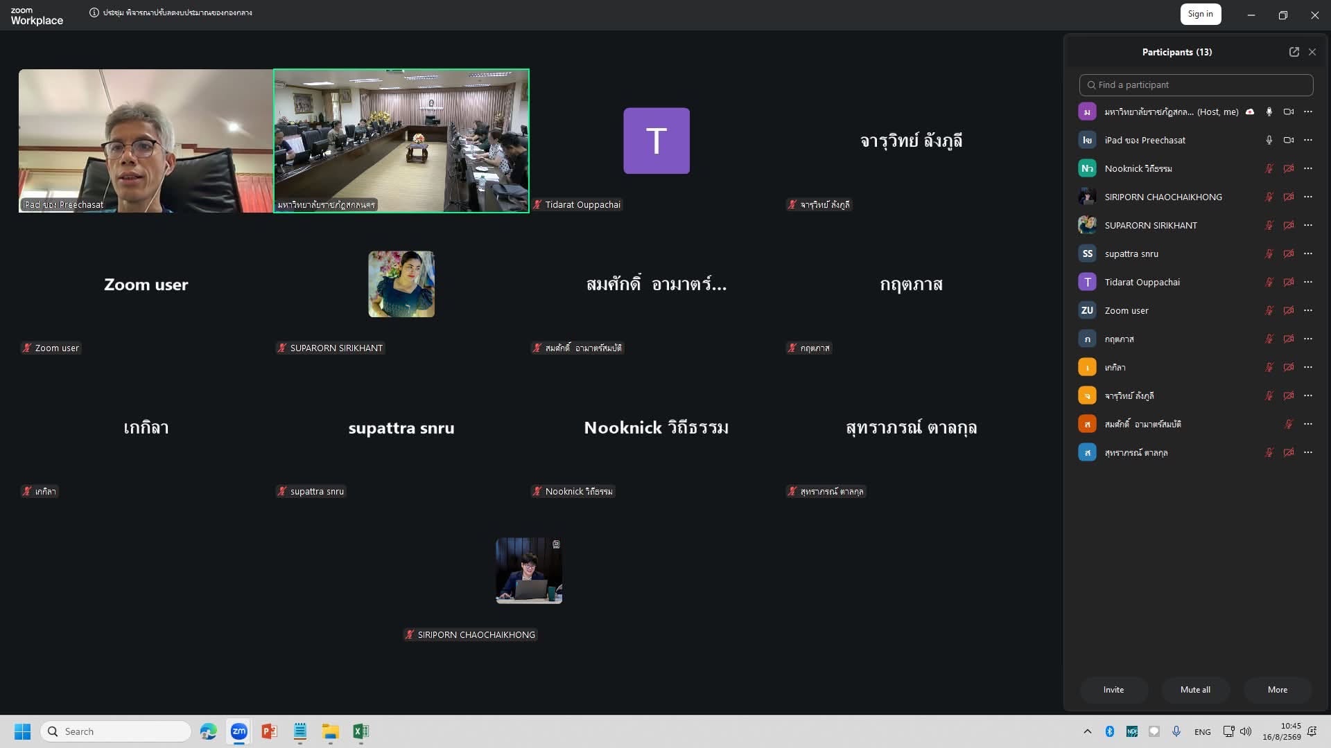Select the iPad Preechasat video tile

tap(146, 141)
